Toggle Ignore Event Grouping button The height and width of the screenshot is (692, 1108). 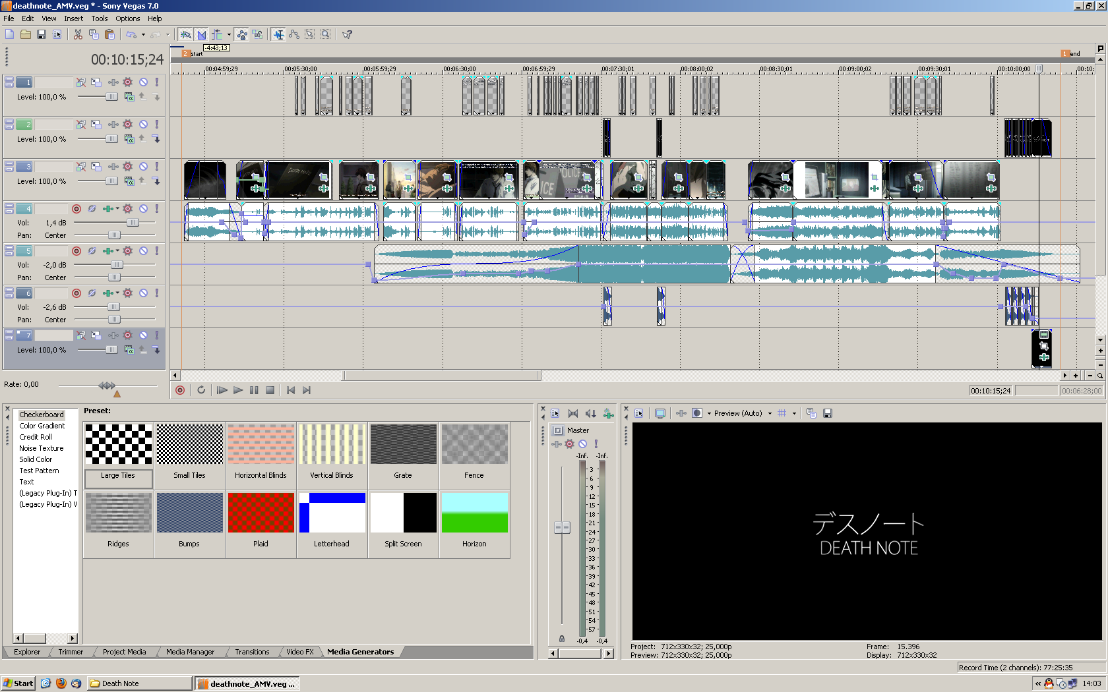258,34
